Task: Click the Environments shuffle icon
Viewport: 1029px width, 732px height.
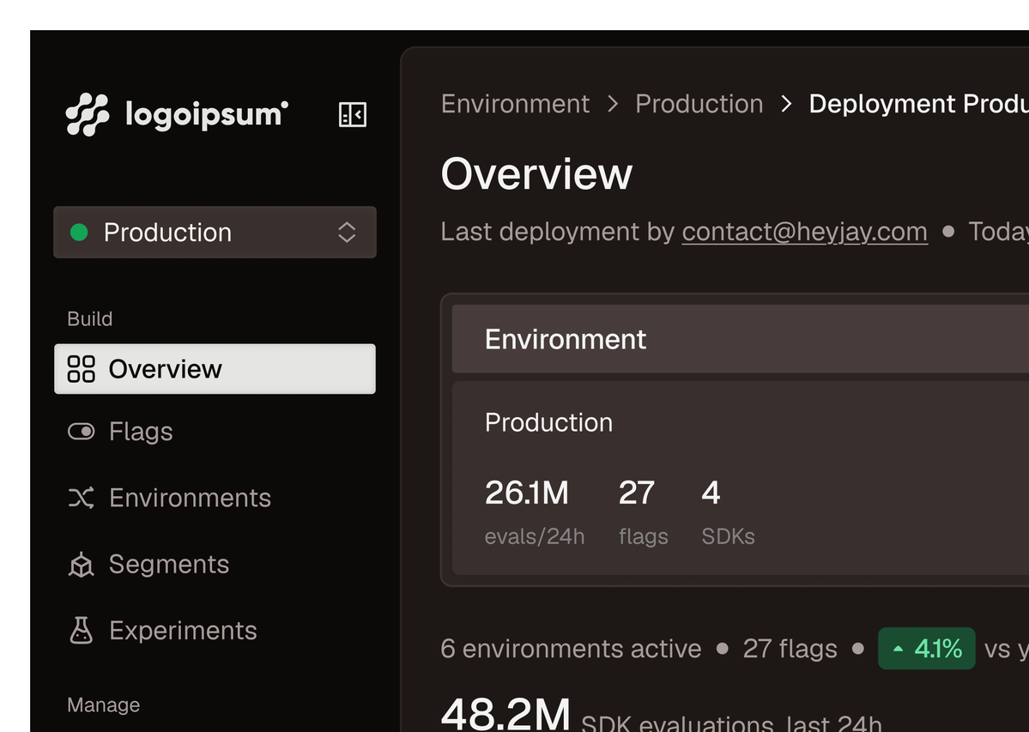Action: pyautogui.click(x=82, y=498)
